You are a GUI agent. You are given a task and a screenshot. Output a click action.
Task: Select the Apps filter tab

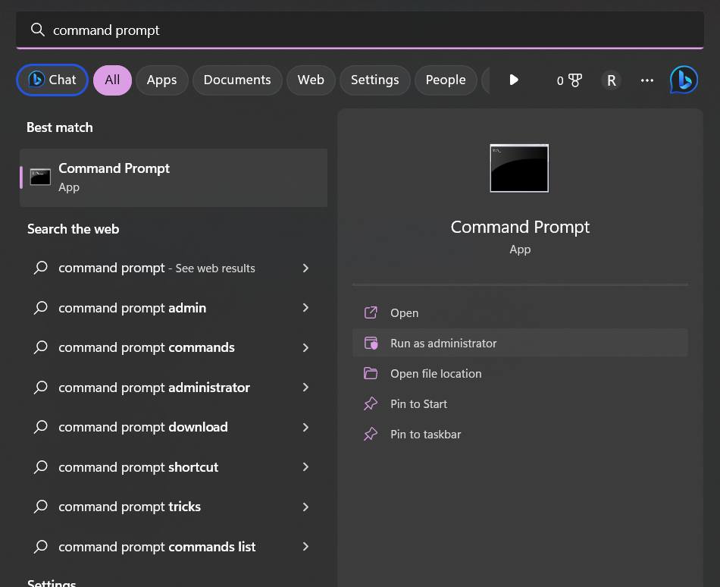tap(161, 80)
